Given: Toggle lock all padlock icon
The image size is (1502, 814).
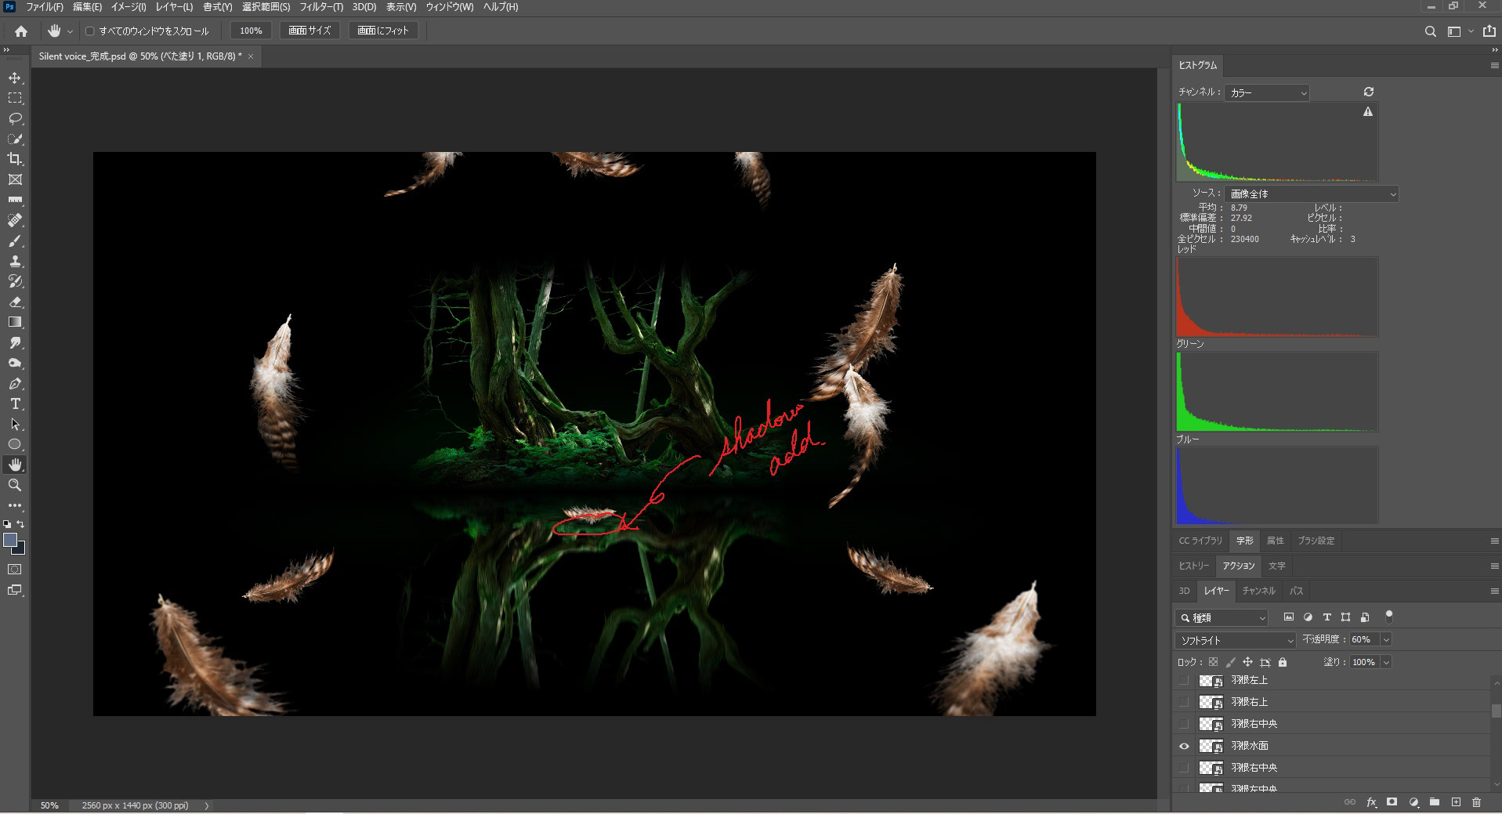Looking at the screenshot, I should (x=1282, y=662).
